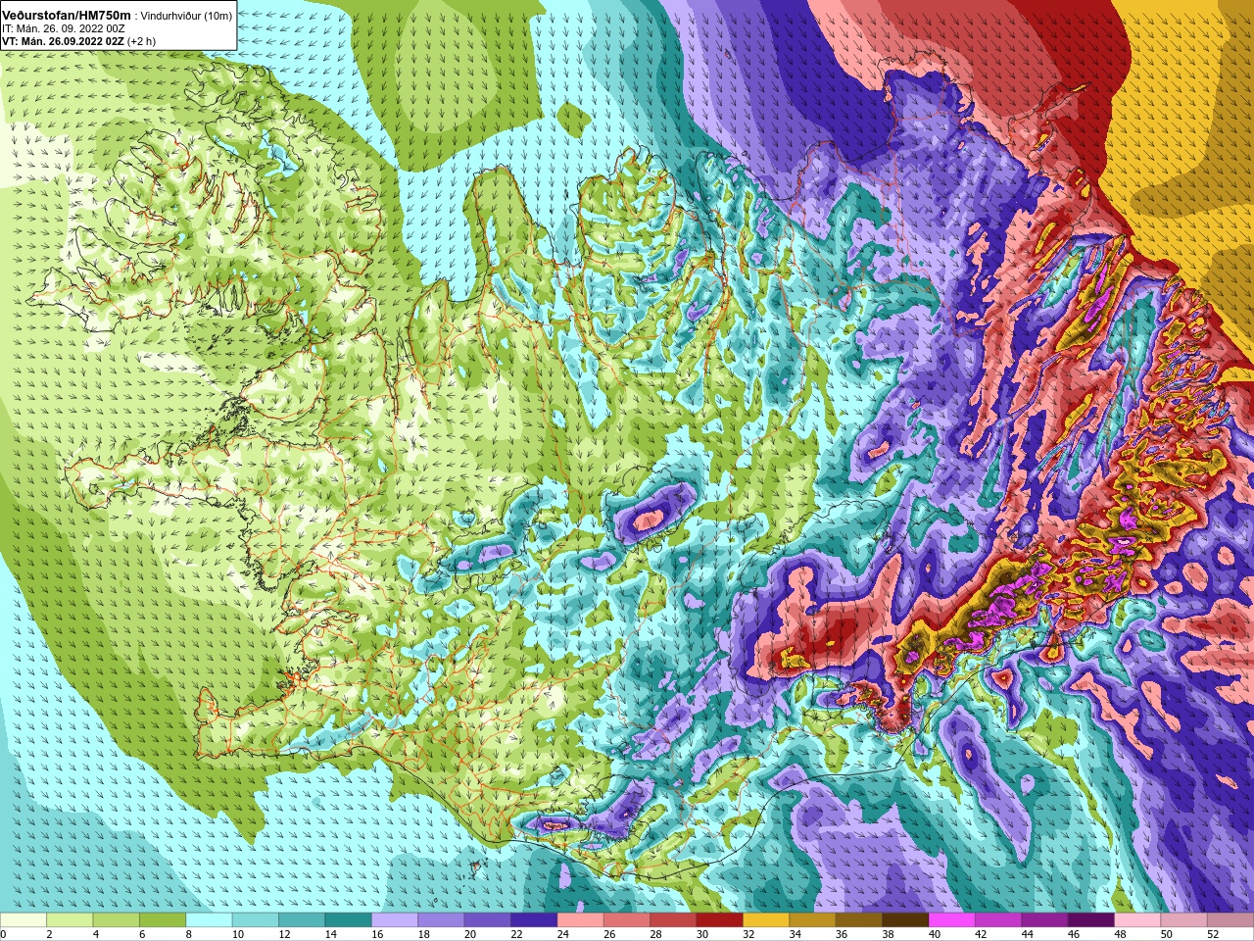Select the 36–38 m/s brown legend swatch
The image size is (1254, 941).
[860, 920]
